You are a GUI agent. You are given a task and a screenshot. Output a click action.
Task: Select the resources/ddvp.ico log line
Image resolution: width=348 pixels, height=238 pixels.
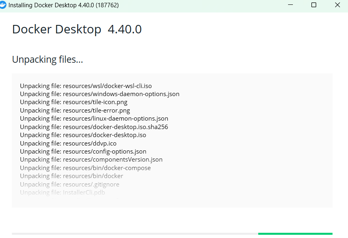point(68,144)
